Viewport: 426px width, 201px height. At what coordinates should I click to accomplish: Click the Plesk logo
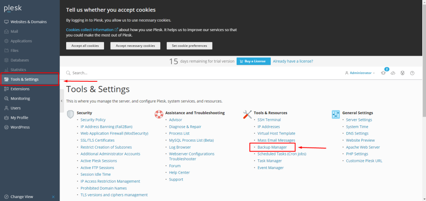[13, 9]
